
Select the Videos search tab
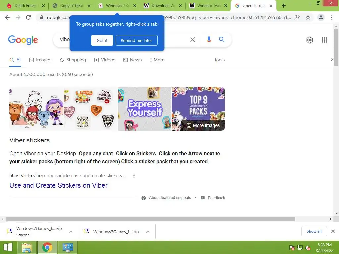[105, 60]
